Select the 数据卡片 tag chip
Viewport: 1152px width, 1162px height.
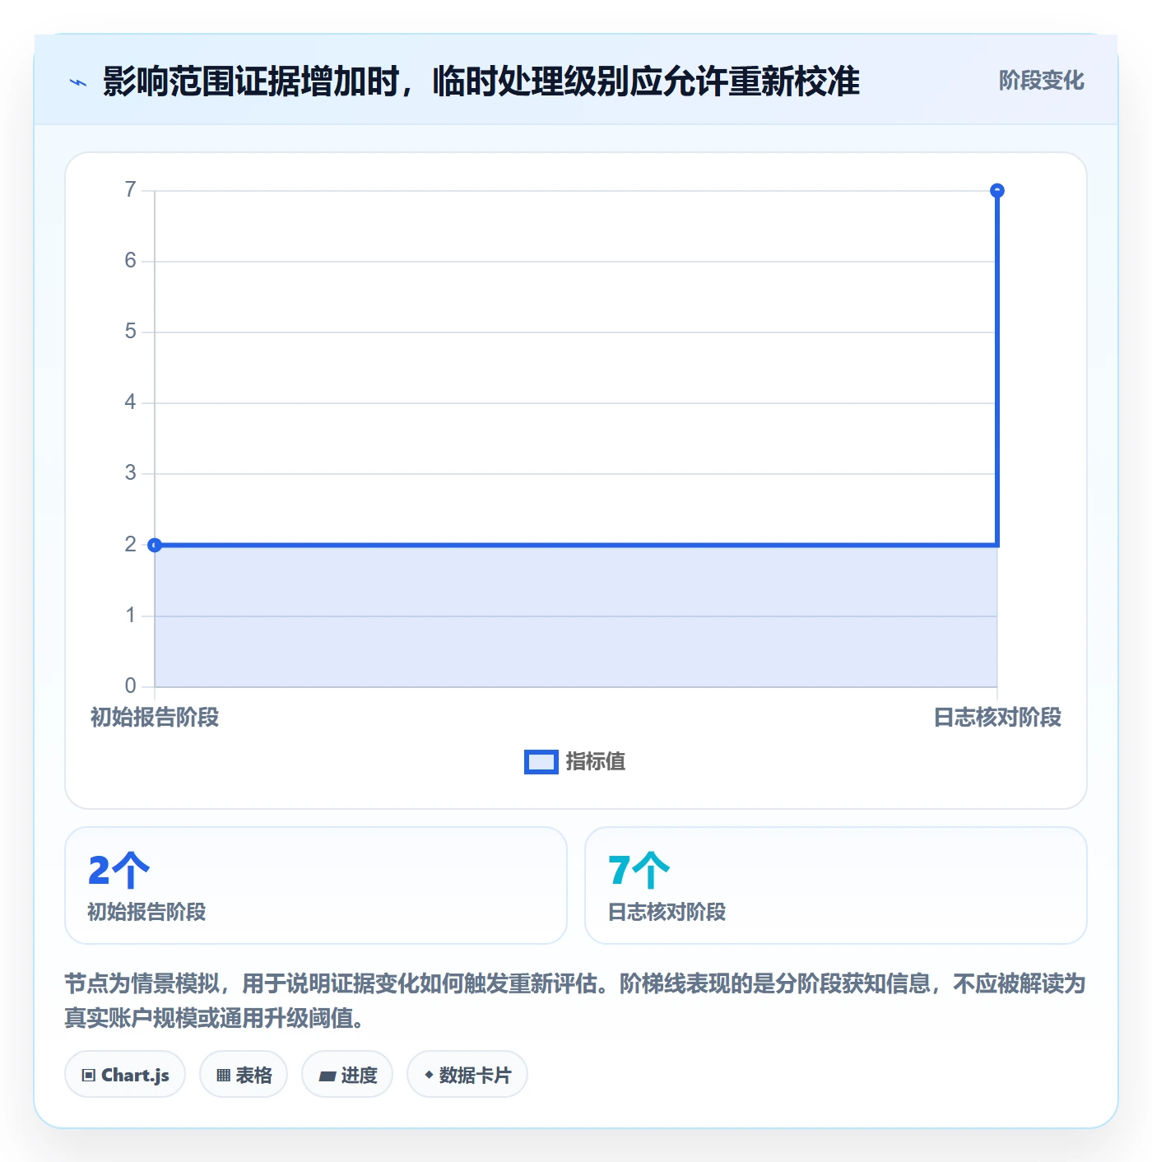467,1075
